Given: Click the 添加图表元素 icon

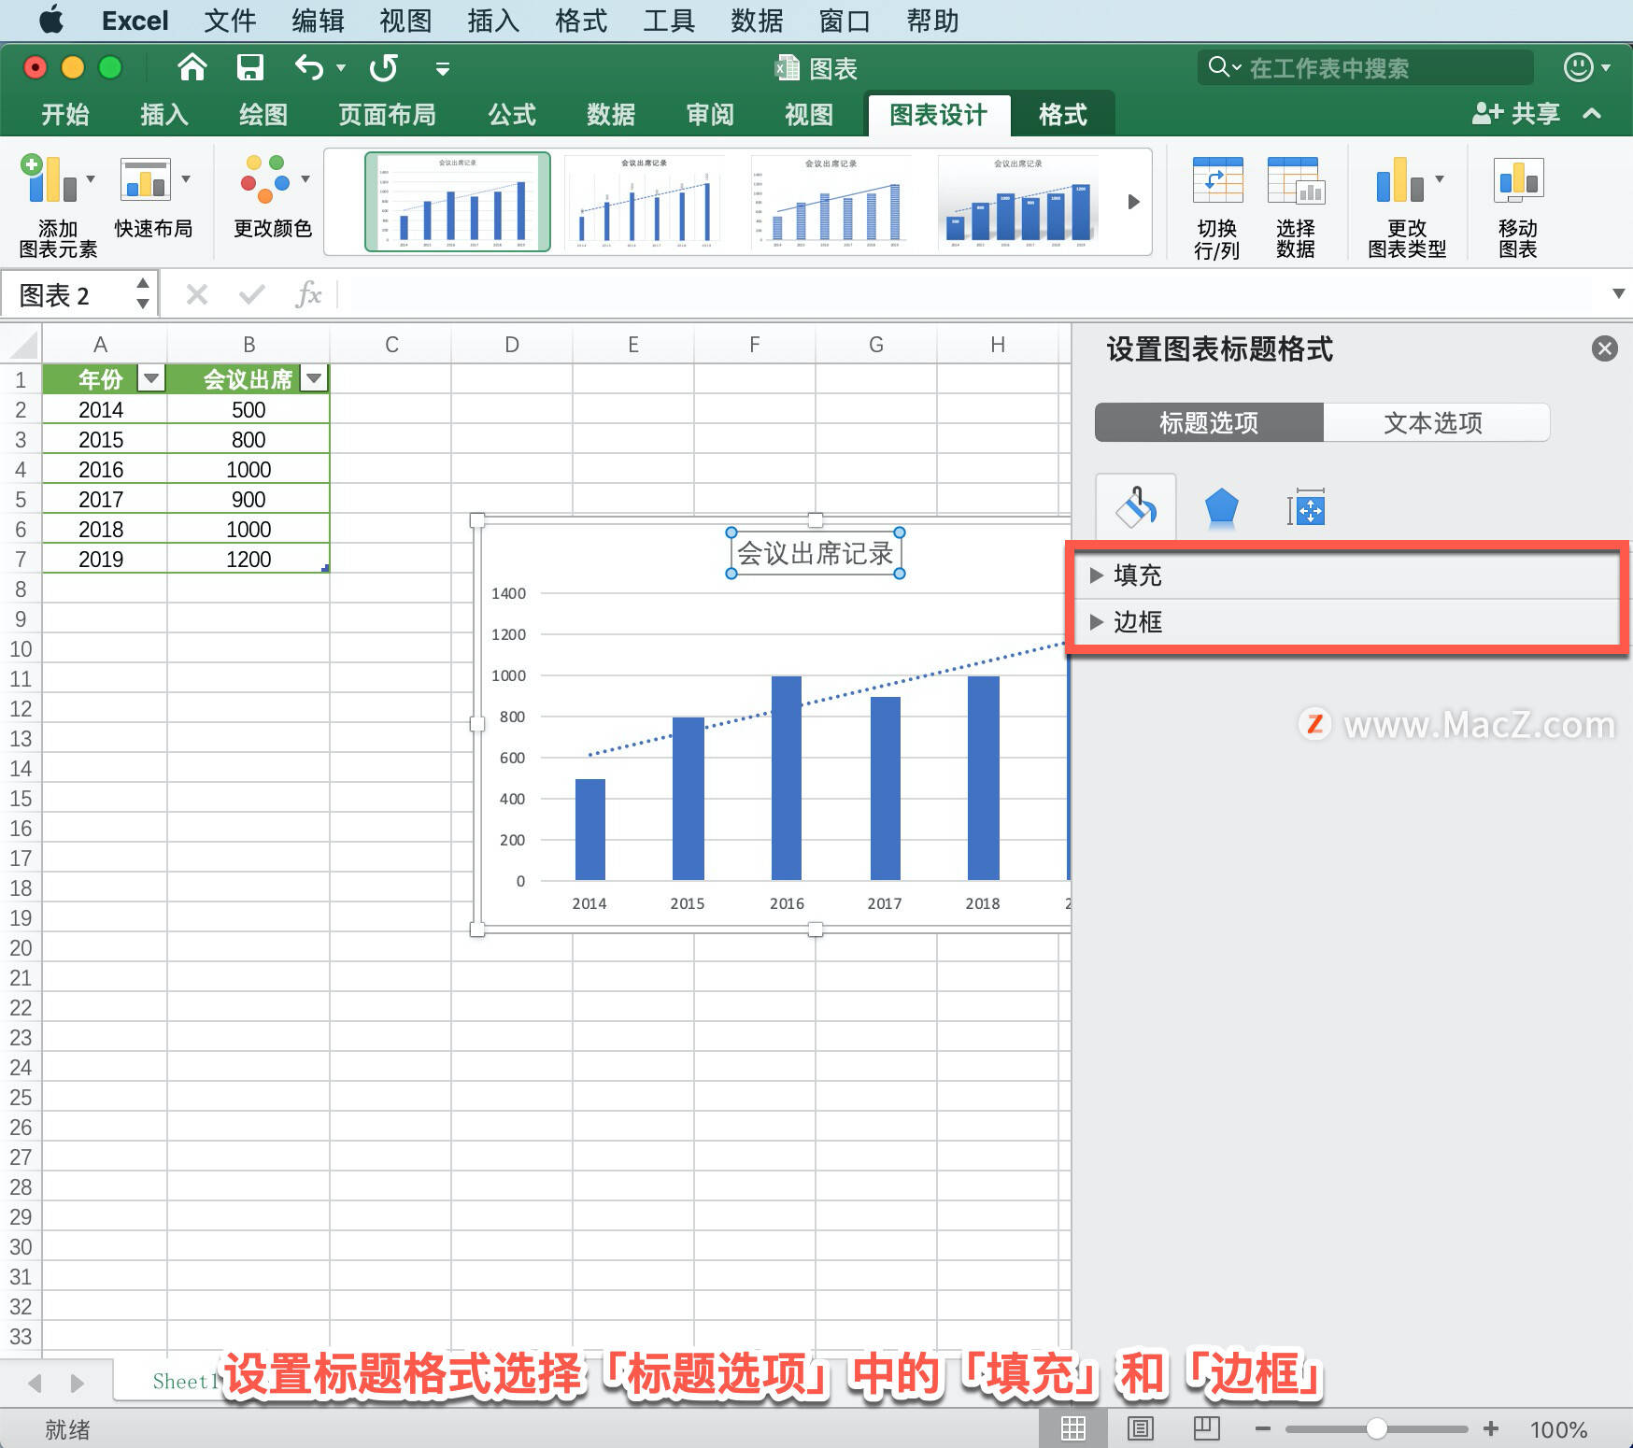Looking at the screenshot, I should tap(56, 199).
